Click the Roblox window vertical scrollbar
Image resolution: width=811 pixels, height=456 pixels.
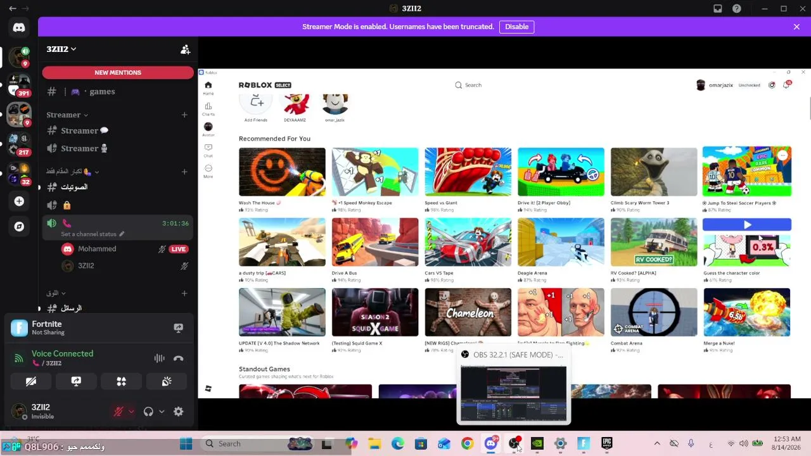click(810, 108)
